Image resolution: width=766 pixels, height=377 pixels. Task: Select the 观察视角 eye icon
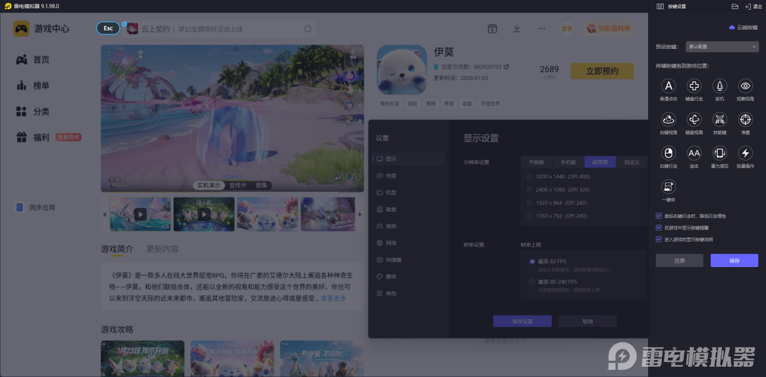click(x=745, y=86)
